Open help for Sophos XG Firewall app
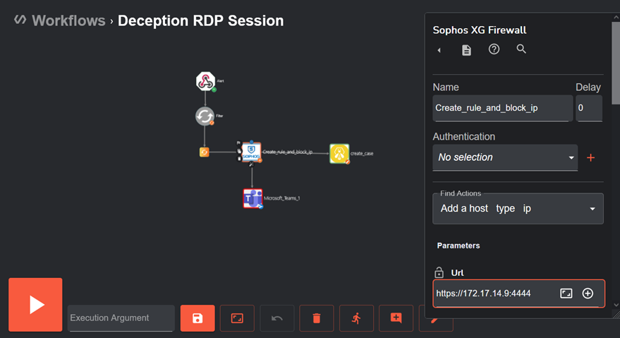The image size is (620, 338). [x=494, y=49]
